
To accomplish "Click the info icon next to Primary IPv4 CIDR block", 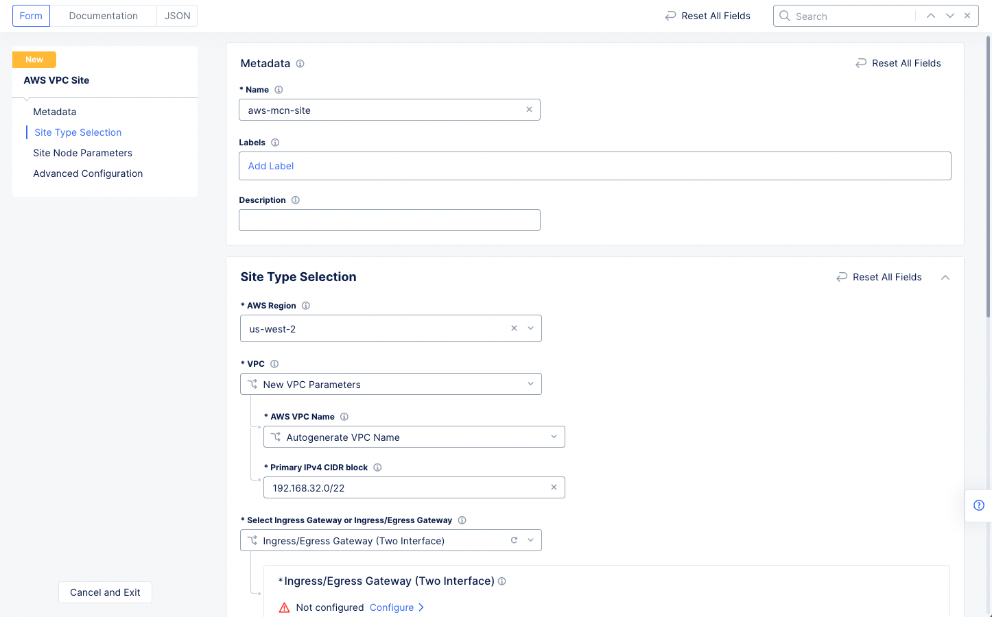I will [x=377, y=467].
